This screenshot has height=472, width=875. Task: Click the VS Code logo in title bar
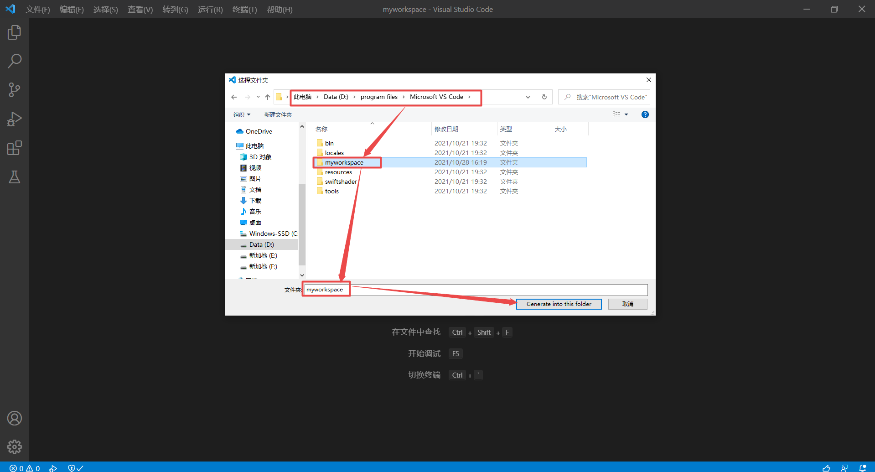[10, 9]
